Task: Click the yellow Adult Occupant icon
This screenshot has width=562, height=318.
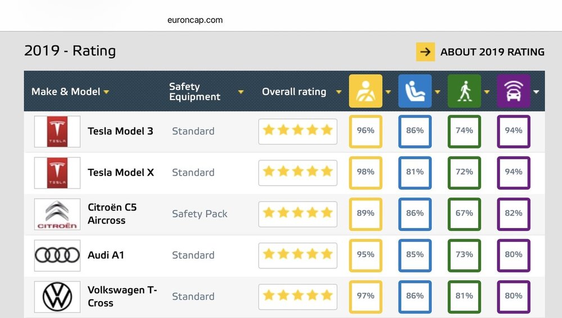Action: pos(366,91)
